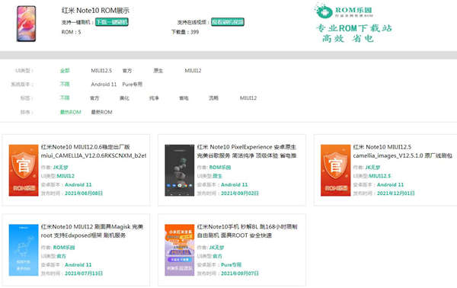Click UI类型 MIUI12 on the MIUI12.0.6 card

point(66,176)
